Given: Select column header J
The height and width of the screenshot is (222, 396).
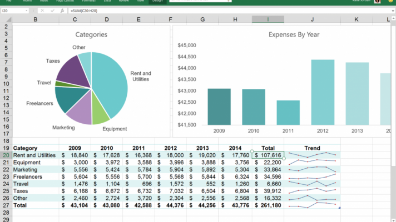Looking at the screenshot, I should 312,20.
